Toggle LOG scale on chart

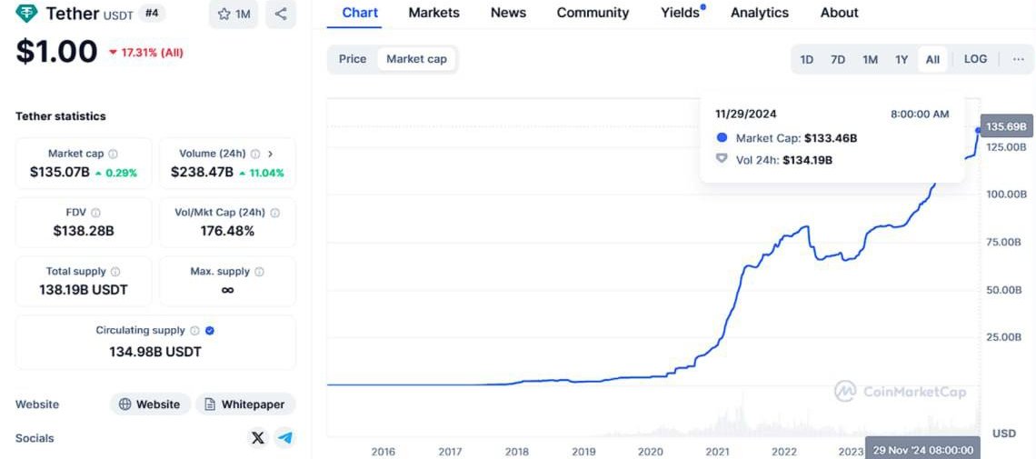tap(975, 59)
